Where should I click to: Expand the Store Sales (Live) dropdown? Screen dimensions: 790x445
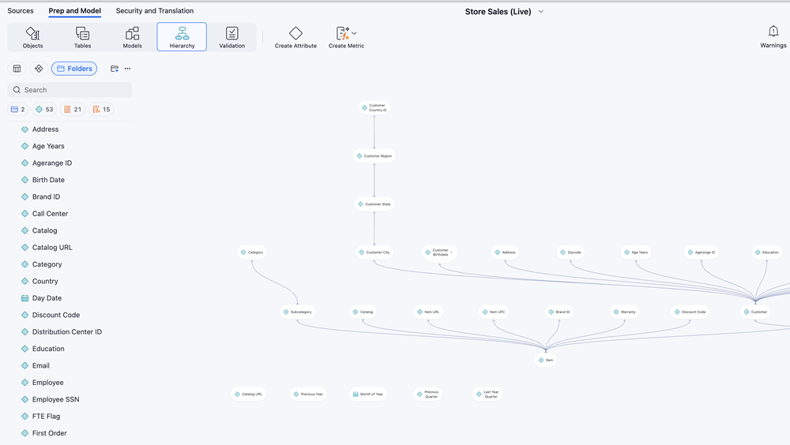pyautogui.click(x=541, y=12)
